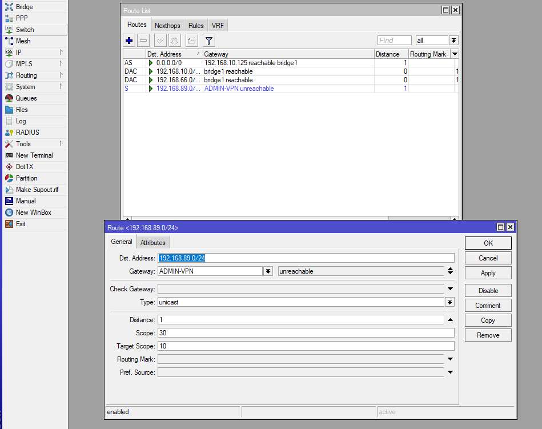Switch to the Routes tab
The width and height of the screenshot is (542, 429).
137,25
